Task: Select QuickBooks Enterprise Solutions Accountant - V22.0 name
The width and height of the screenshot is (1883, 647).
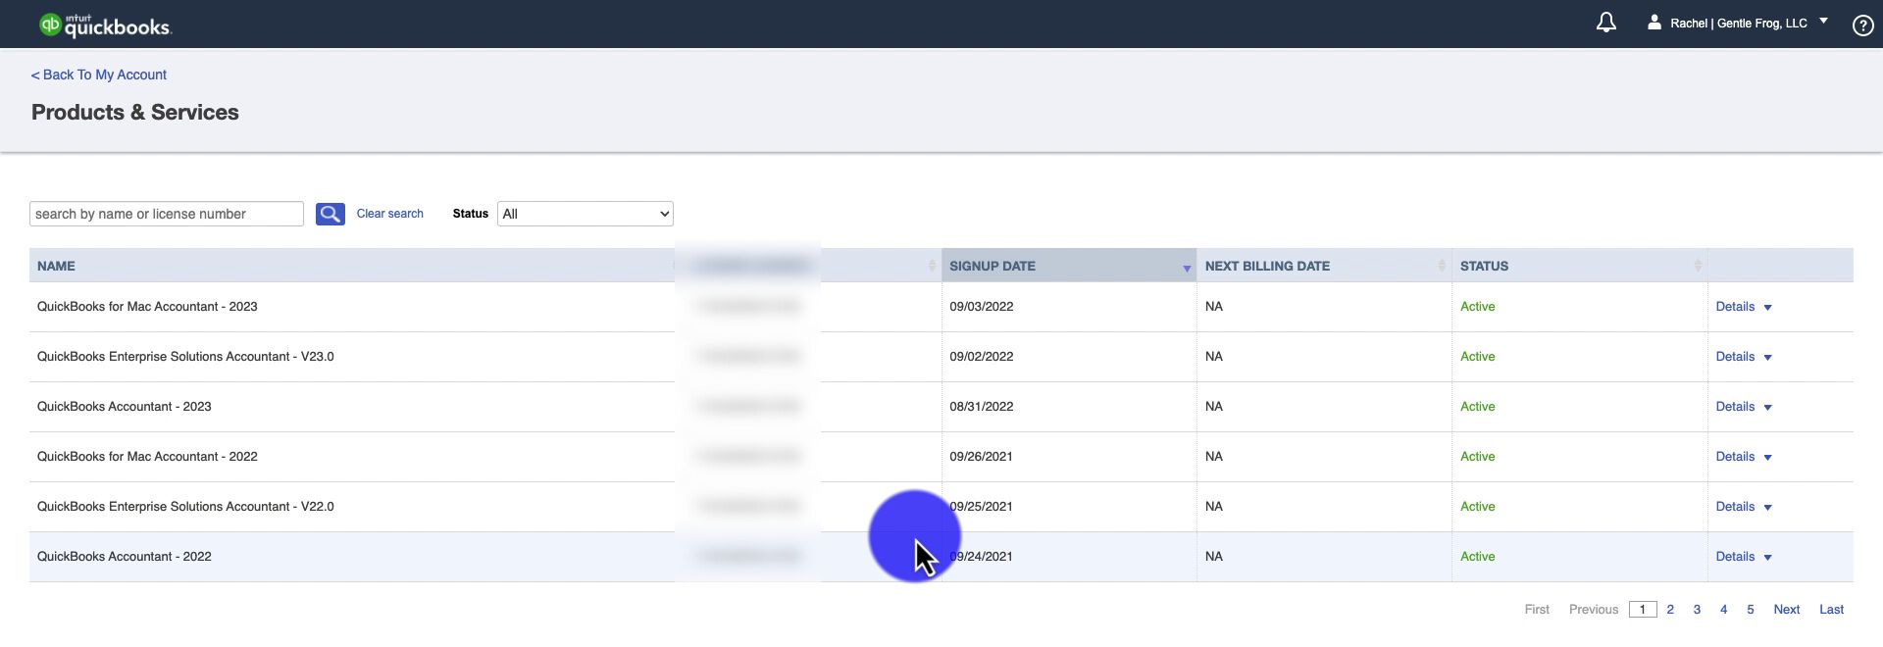Action: (185, 507)
